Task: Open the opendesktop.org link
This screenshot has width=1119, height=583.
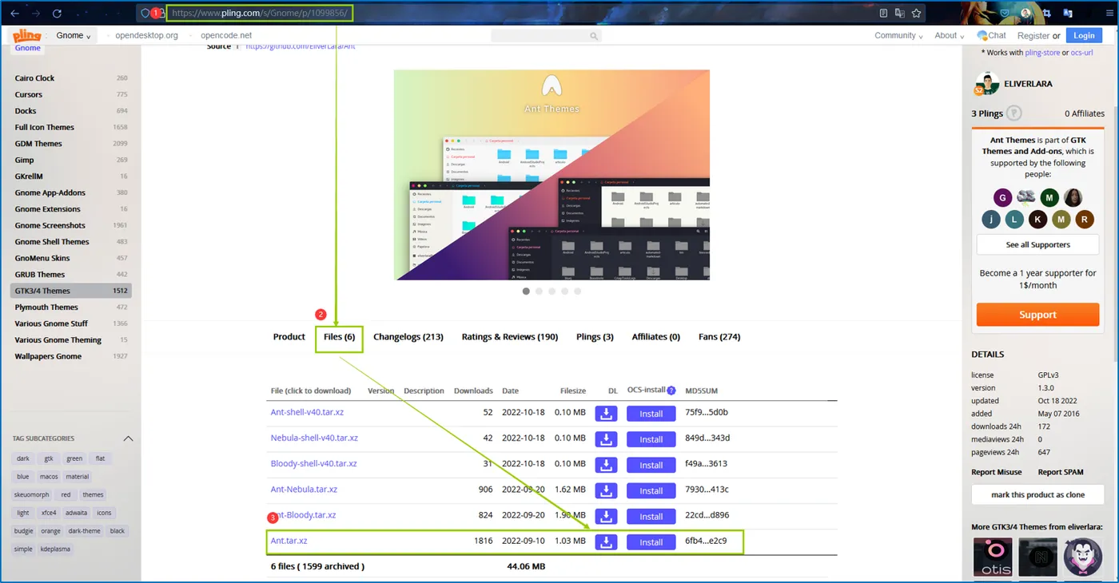Action: (146, 36)
